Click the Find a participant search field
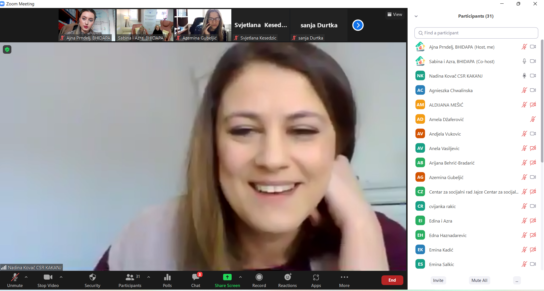The width and height of the screenshot is (544, 291). click(x=476, y=33)
